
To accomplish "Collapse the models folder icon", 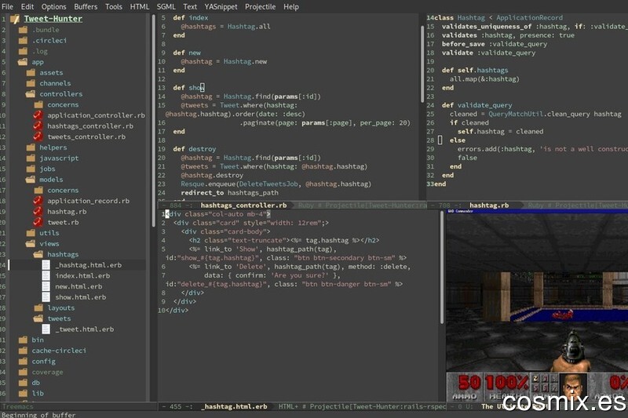I will tap(31, 180).
